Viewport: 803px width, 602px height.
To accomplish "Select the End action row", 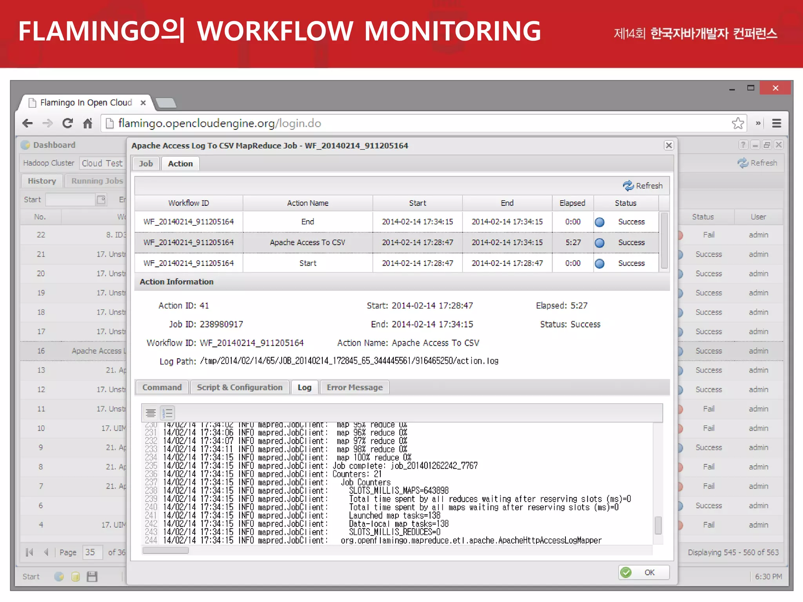I will click(396, 222).
